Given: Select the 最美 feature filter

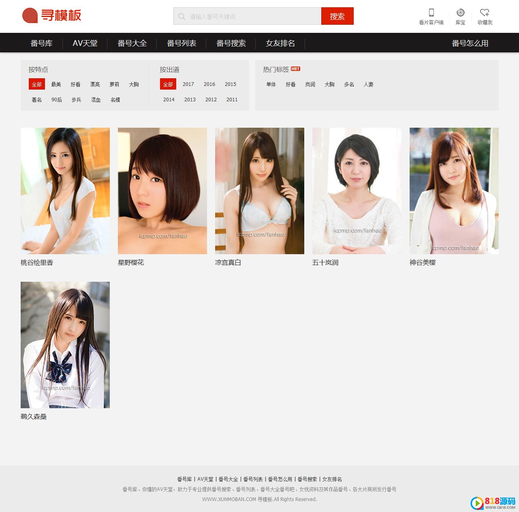Looking at the screenshot, I should (56, 84).
